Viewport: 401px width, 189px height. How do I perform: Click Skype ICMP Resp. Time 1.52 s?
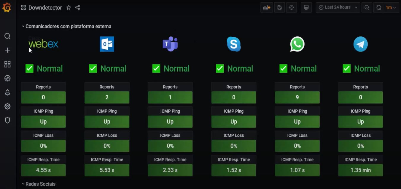[234, 170]
